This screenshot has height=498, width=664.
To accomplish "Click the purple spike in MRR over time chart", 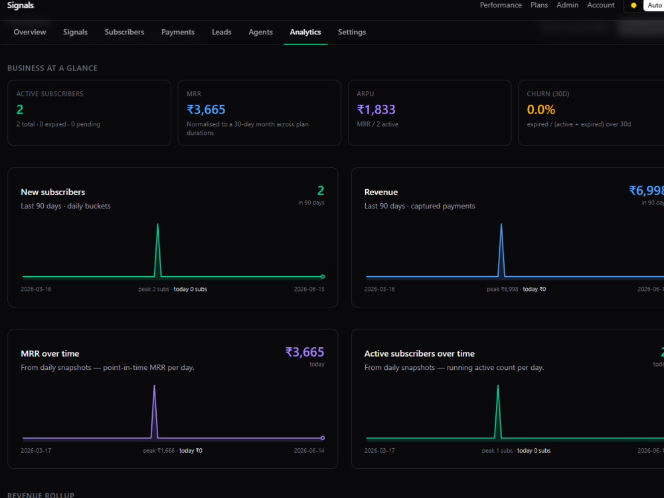I will pos(155,411).
